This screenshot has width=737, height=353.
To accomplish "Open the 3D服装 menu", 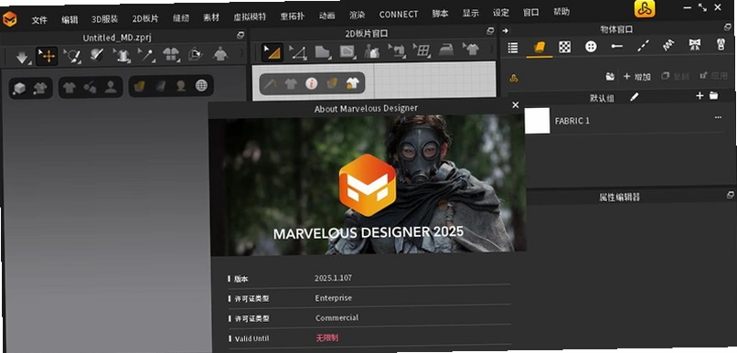I will coord(105,19).
